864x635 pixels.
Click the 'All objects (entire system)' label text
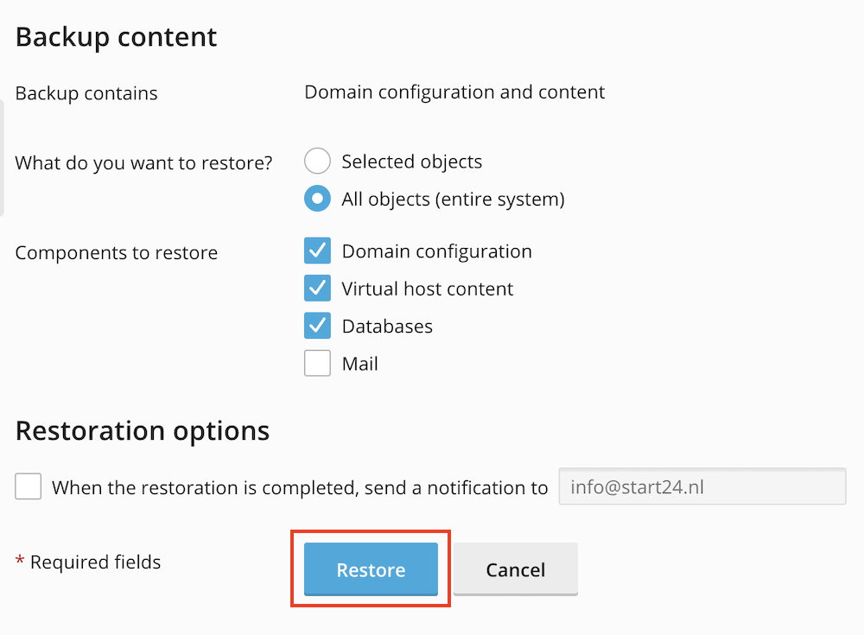click(453, 200)
